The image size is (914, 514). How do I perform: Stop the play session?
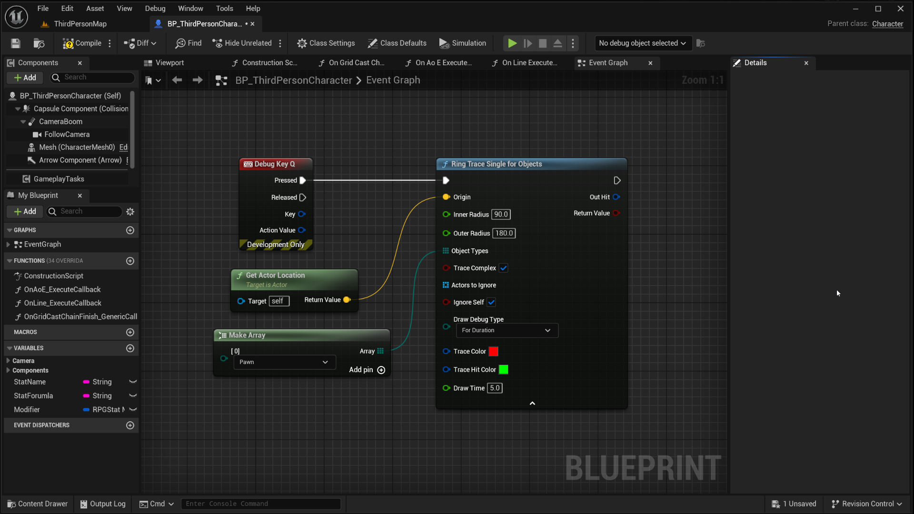coord(543,43)
